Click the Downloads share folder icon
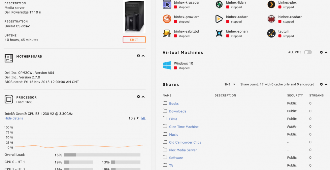The image size is (330, 170). 165,111
